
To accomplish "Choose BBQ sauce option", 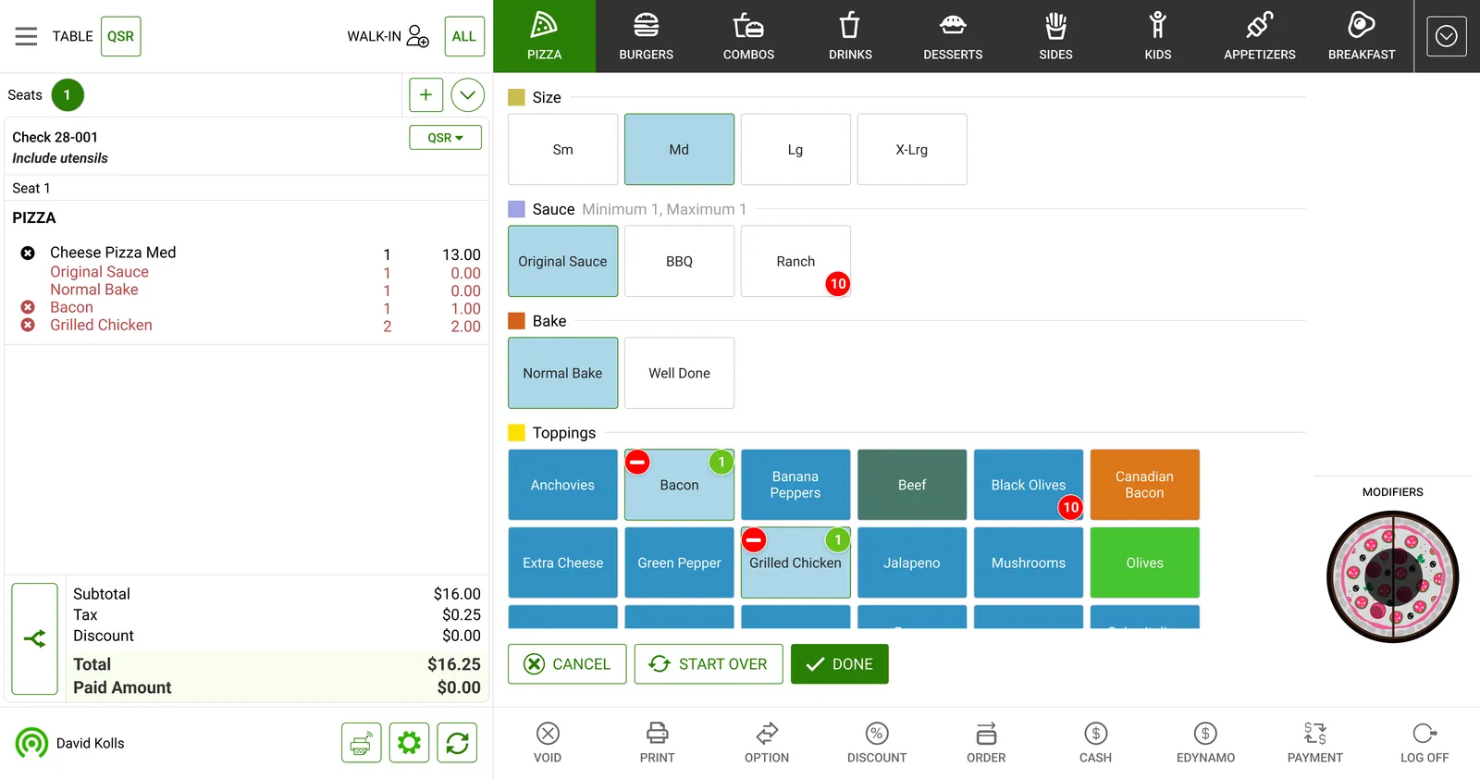I will [679, 261].
